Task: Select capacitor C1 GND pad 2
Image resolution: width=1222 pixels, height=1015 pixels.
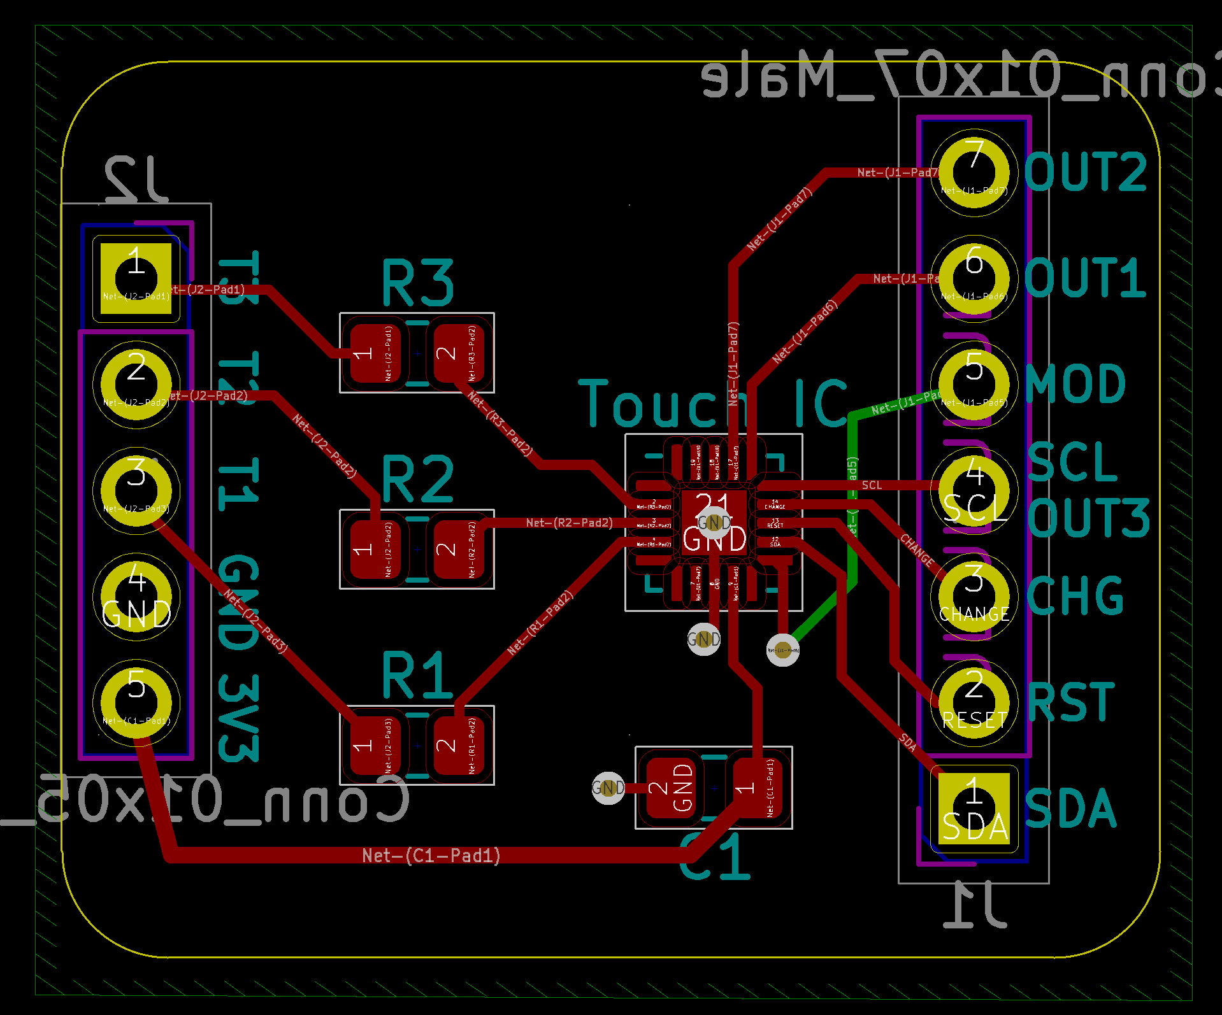Action: [671, 788]
